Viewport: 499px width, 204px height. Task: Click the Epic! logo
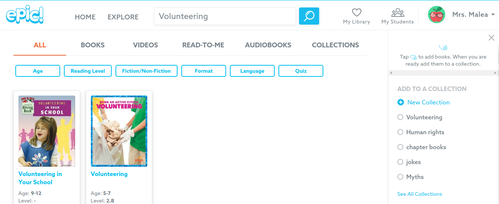(25, 16)
